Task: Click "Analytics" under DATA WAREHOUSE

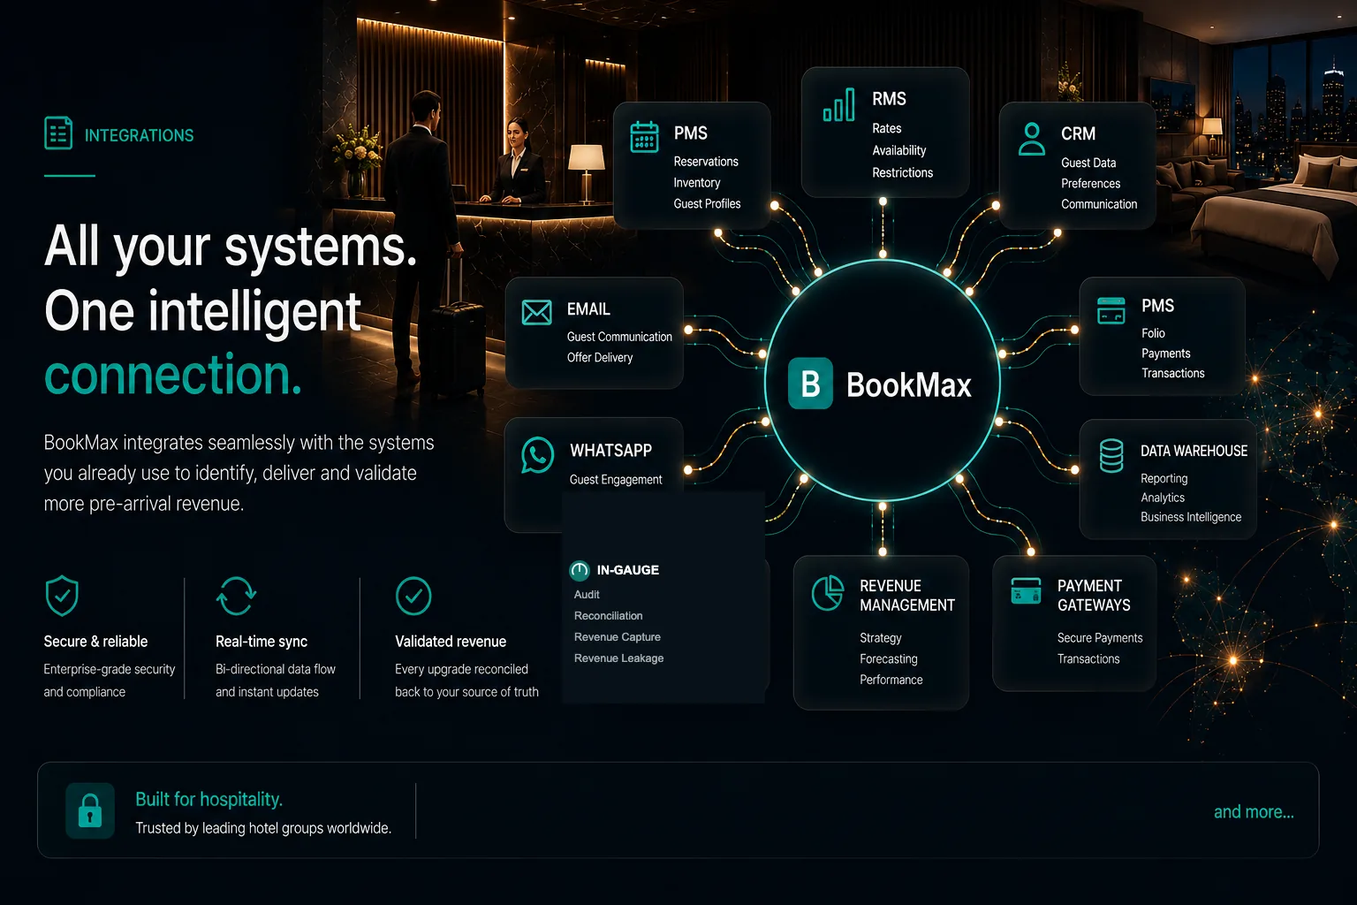Action: tap(1163, 498)
